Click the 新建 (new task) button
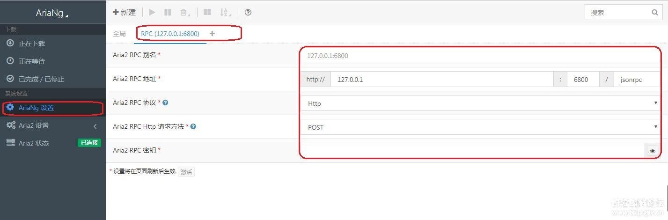 point(124,13)
